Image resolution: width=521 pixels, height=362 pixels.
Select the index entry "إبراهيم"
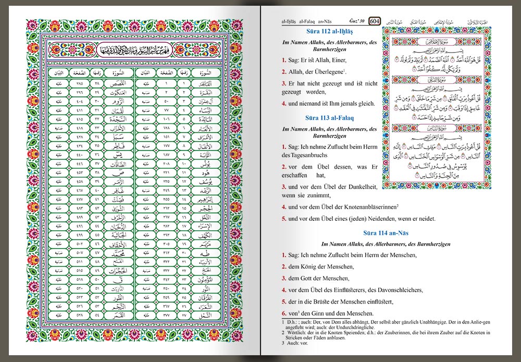pyautogui.click(x=206, y=200)
